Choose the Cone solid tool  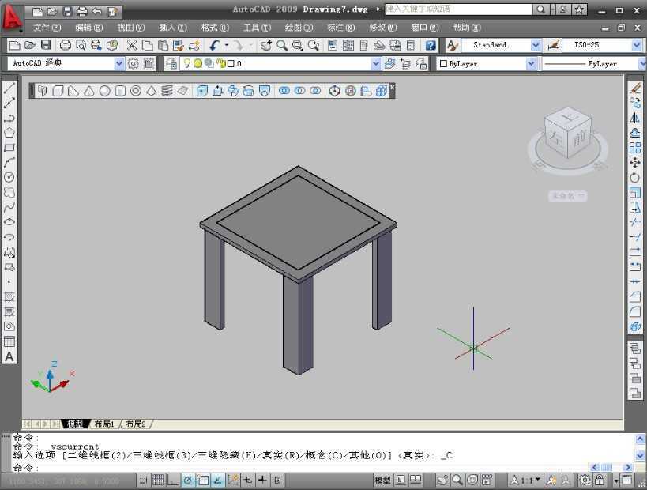pyautogui.click(x=89, y=91)
